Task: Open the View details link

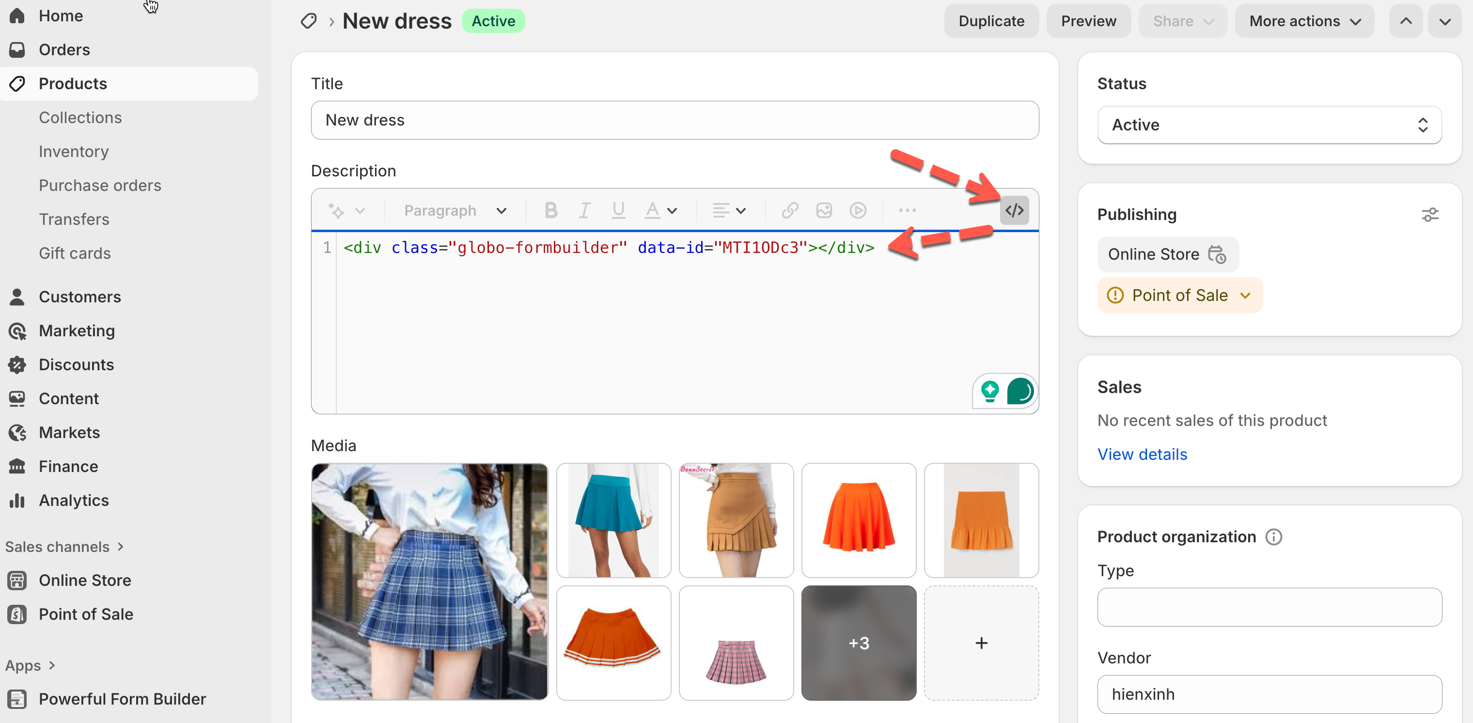Action: coord(1142,454)
